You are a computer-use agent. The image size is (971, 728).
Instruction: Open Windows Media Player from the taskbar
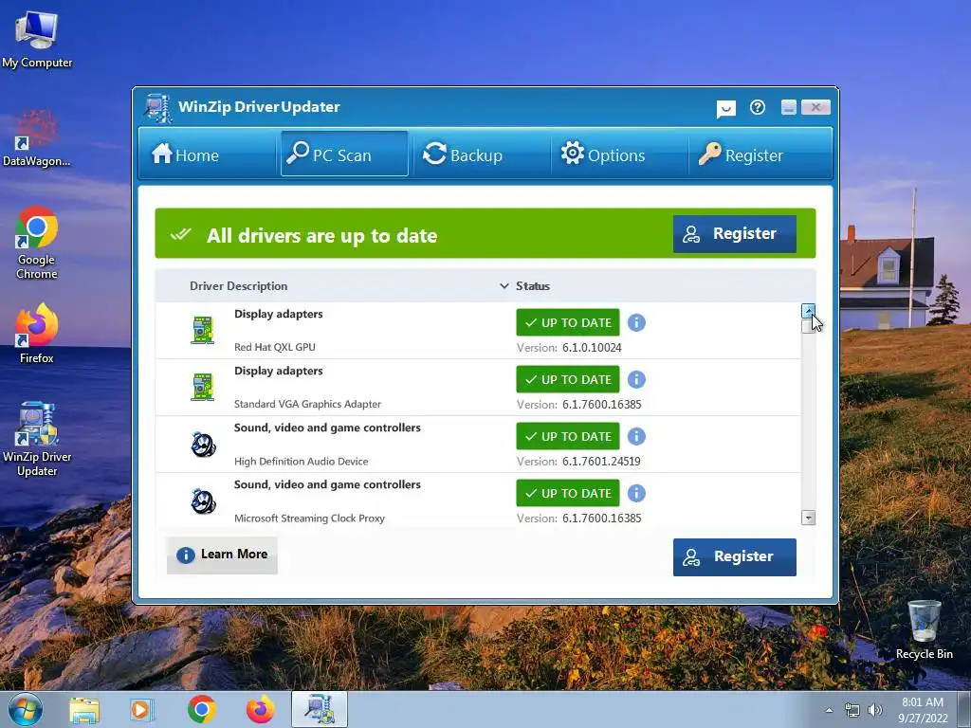click(x=142, y=709)
